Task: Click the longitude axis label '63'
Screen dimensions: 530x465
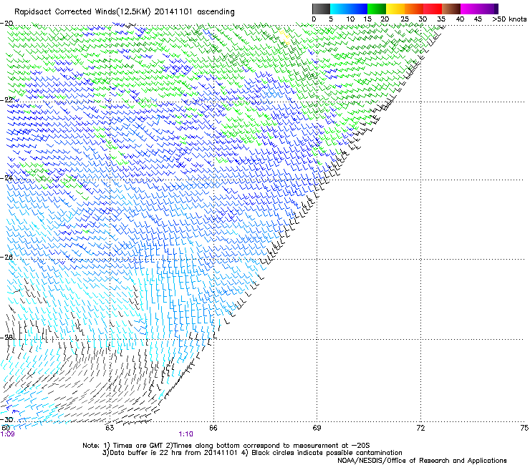Action: click(110, 429)
